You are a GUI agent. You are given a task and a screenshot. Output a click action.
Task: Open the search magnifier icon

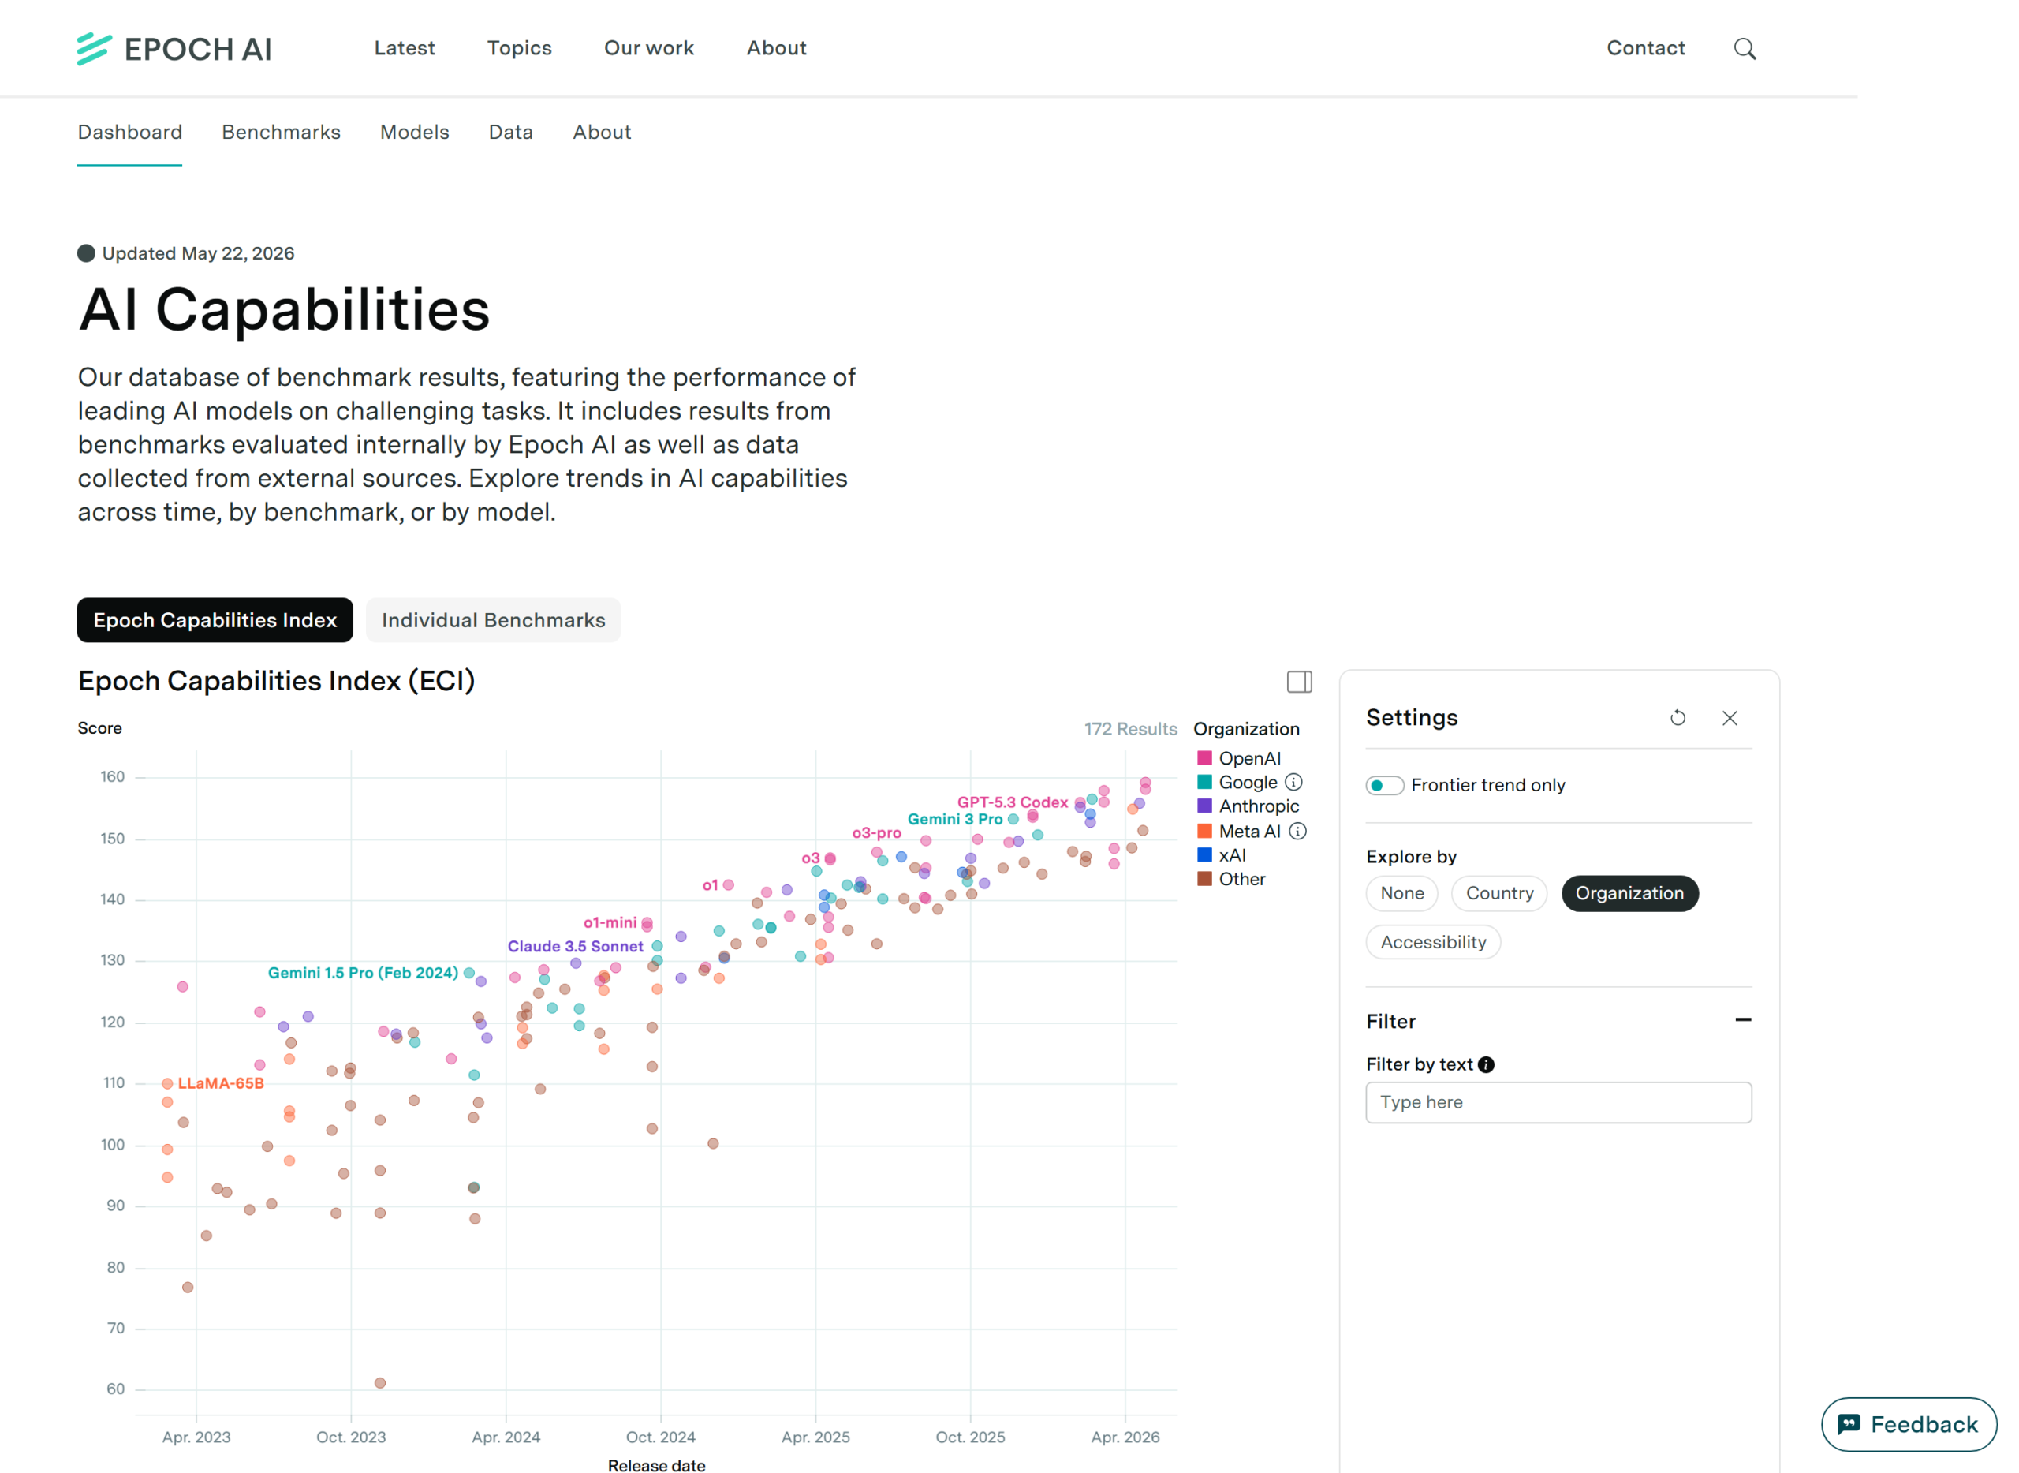tap(1745, 49)
